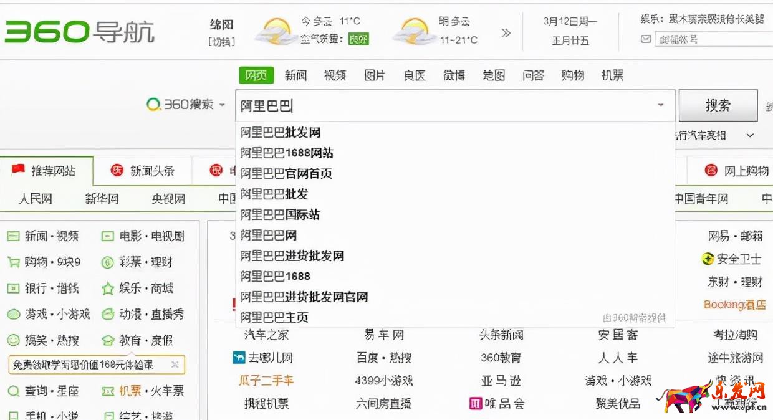Image resolution: width=773 pixels, height=420 pixels.
Task: Click the 唯品会 logo icon
Action: pos(476,403)
